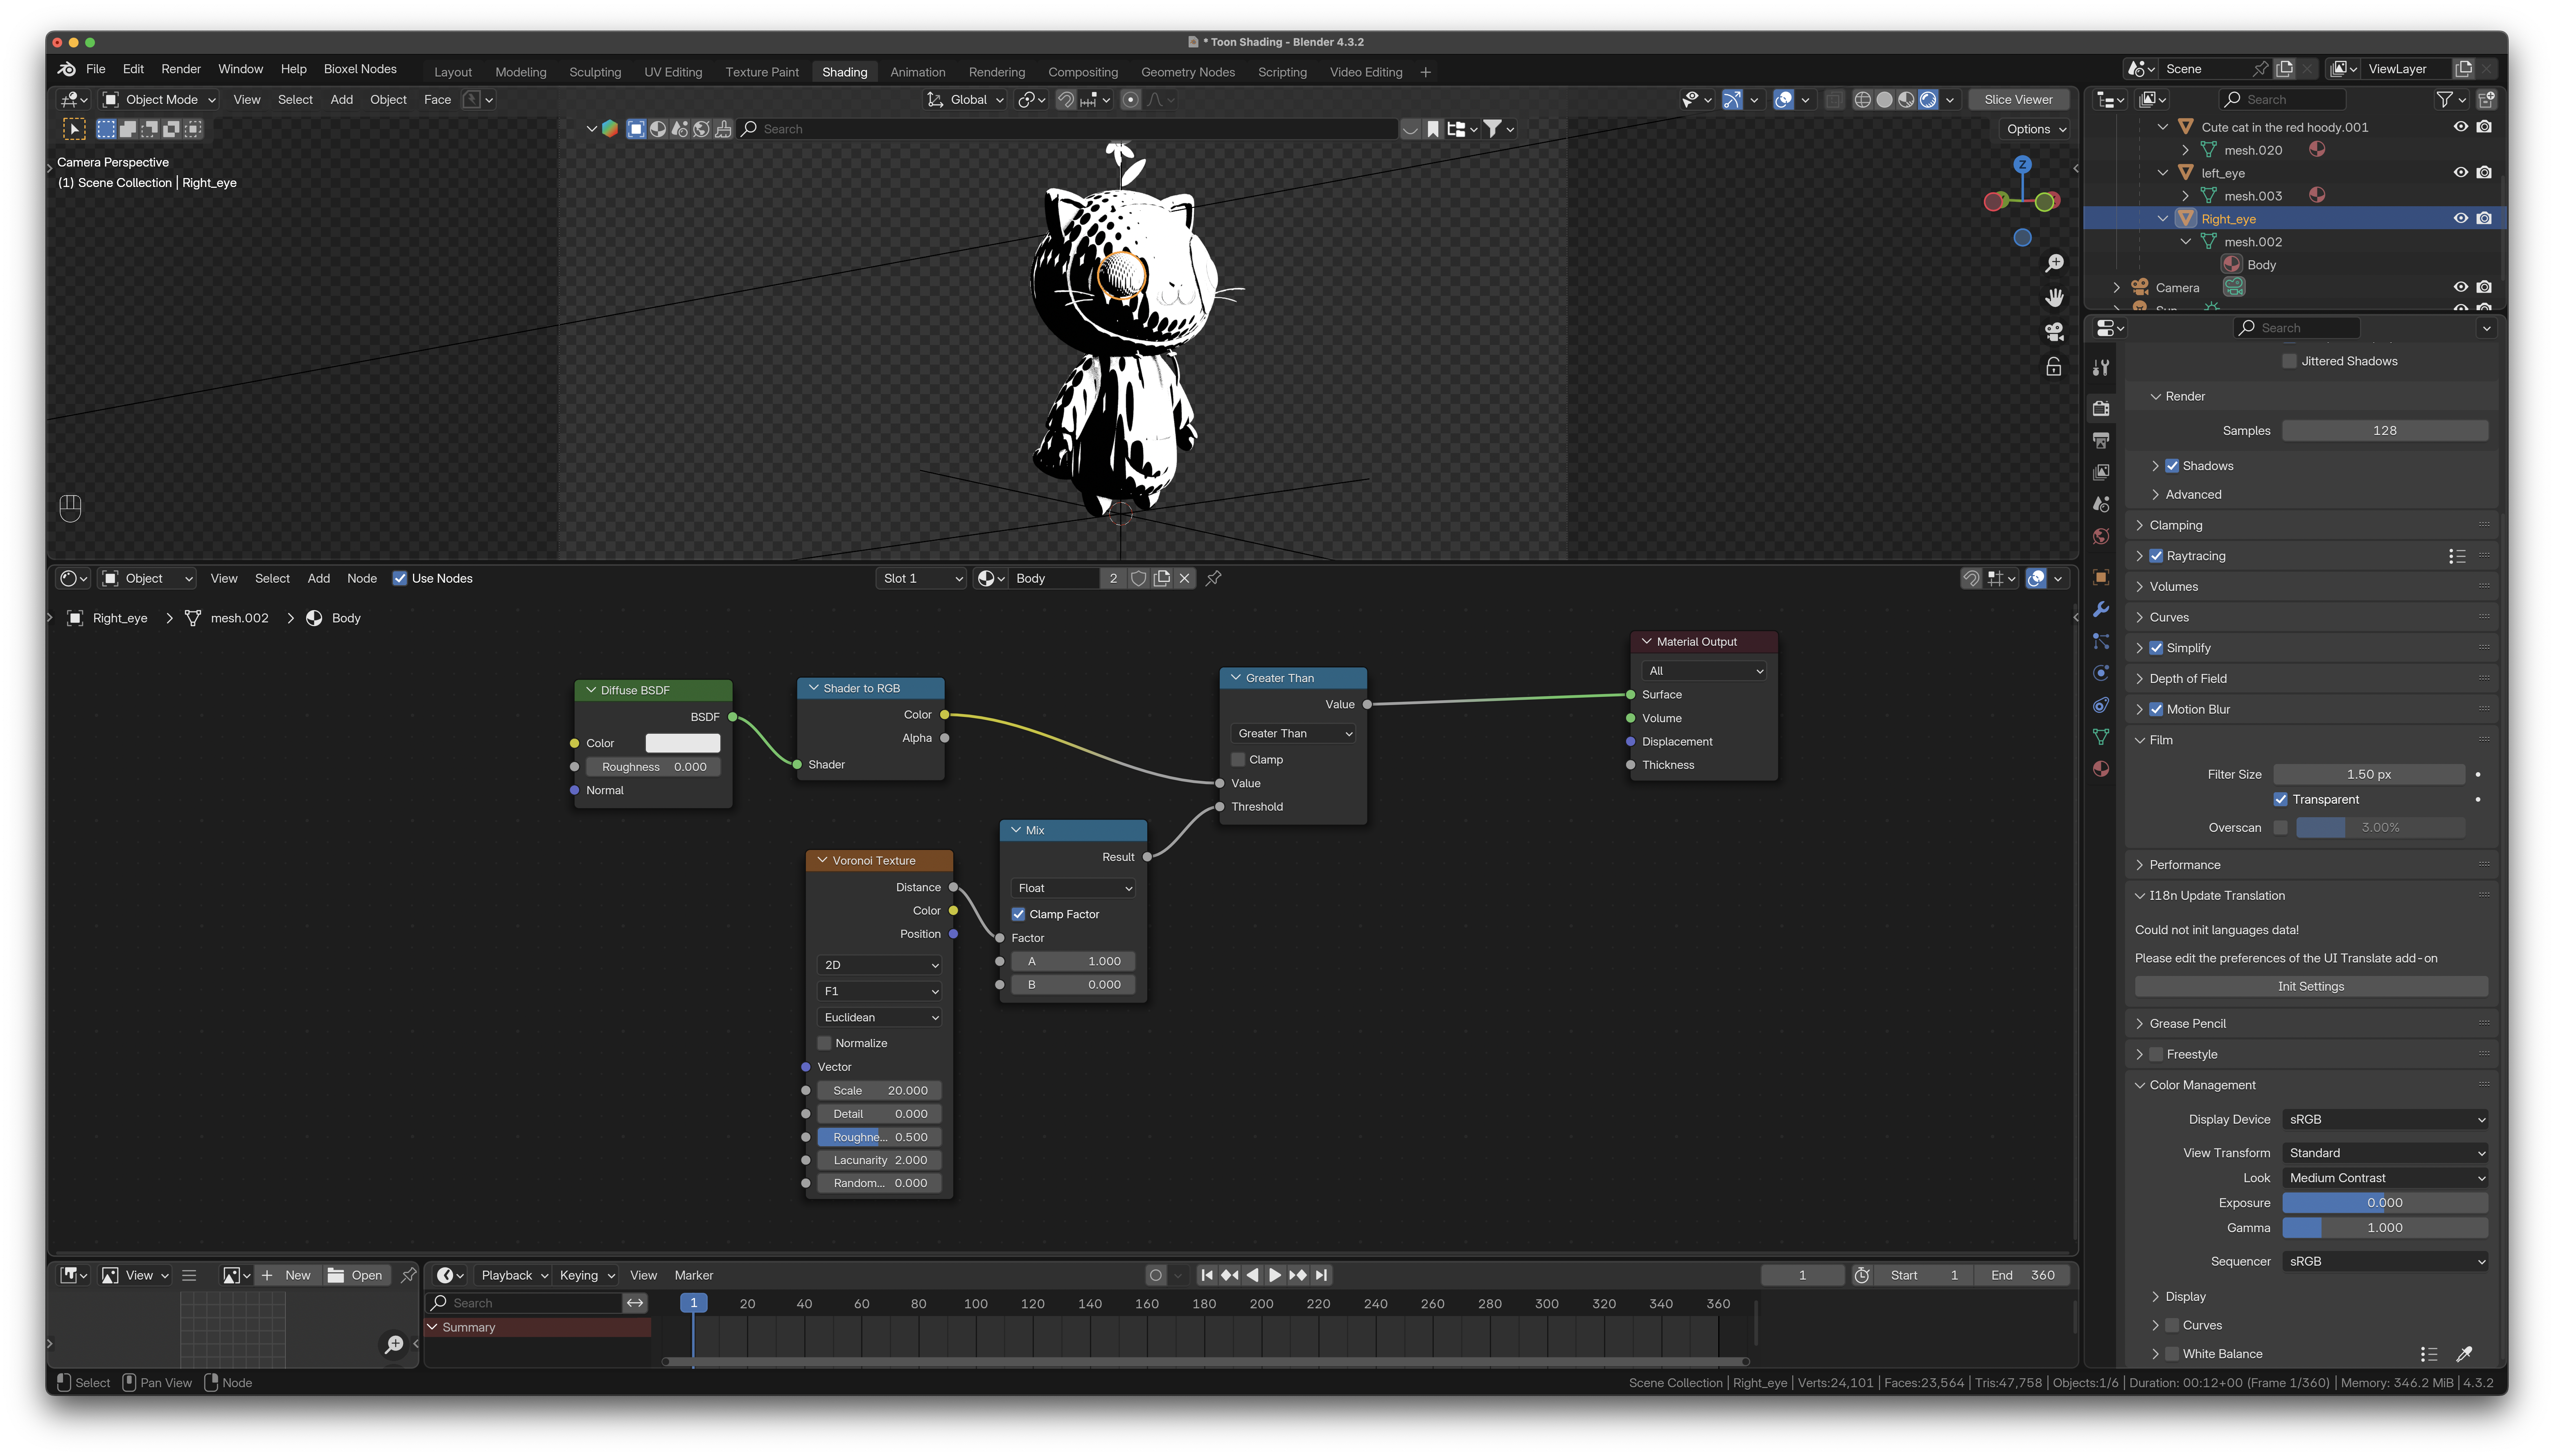Enable the Freestyle checkbox
Screen dimensions: 2554x1456
[x=2156, y=1054]
